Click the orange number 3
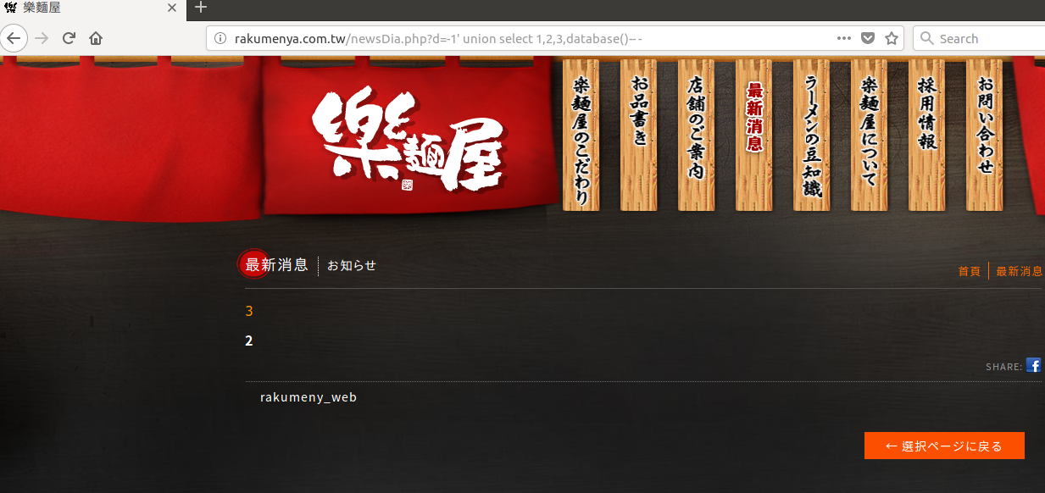This screenshot has width=1045, height=493. click(249, 311)
